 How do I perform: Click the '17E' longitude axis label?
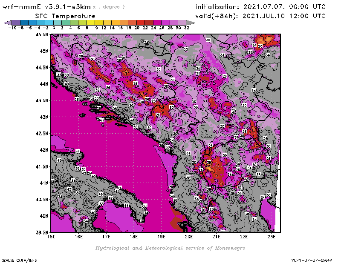106,237
